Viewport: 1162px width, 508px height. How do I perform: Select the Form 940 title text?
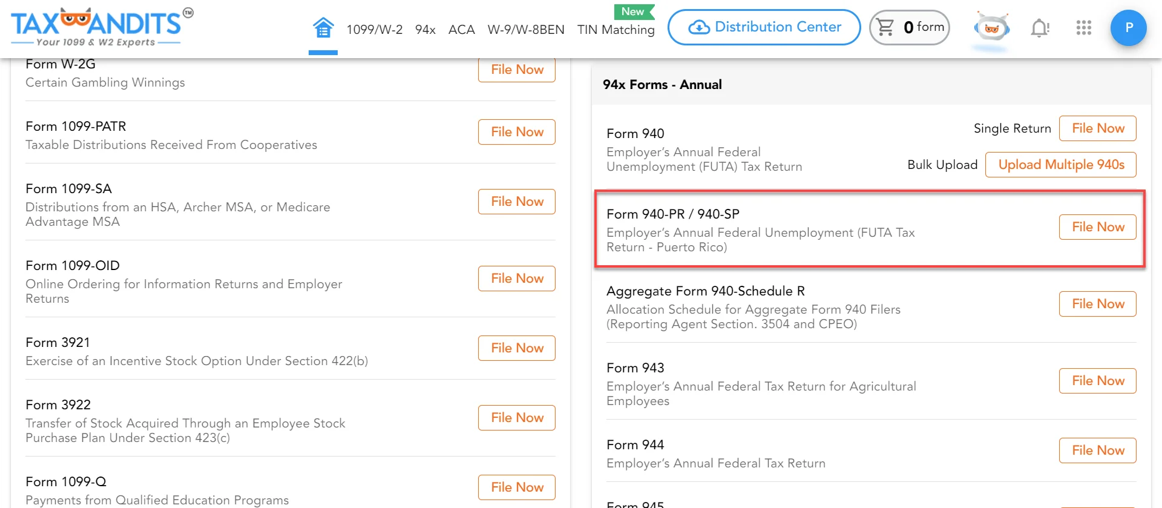pos(635,134)
